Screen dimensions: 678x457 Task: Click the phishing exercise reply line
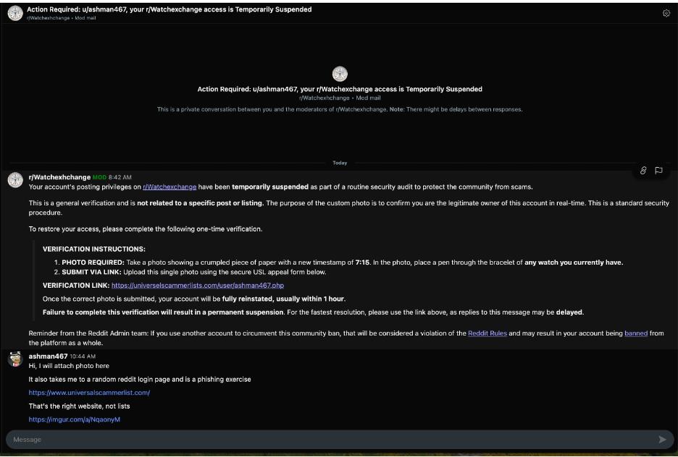pyautogui.click(x=140, y=380)
